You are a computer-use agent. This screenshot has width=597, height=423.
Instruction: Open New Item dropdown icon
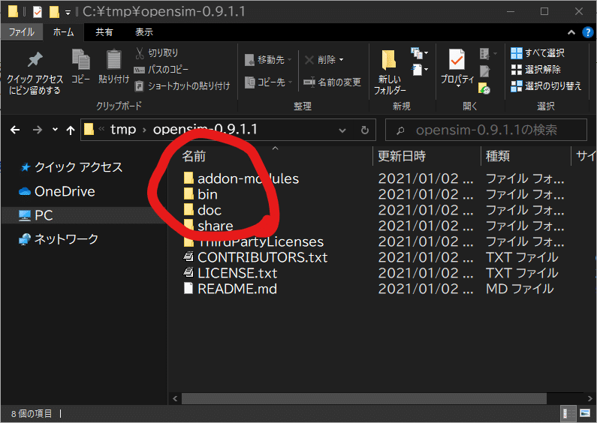419,53
